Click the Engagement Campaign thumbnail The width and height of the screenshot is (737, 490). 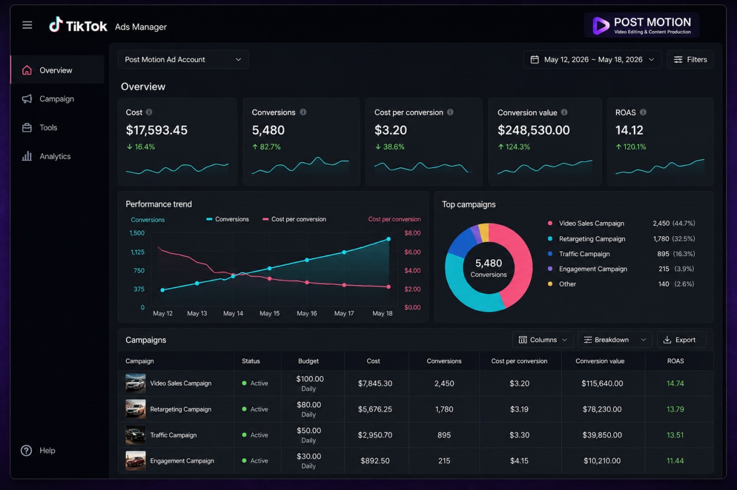[x=136, y=461]
